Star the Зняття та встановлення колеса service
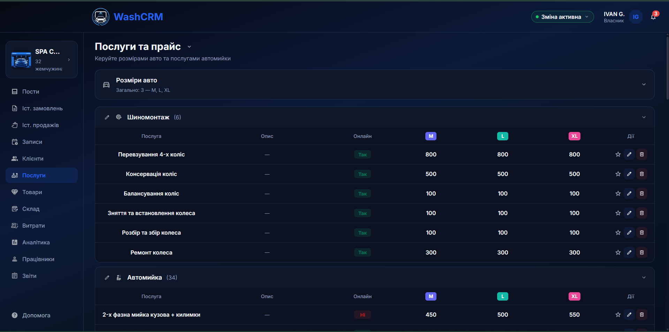This screenshot has width=669, height=332. click(x=618, y=213)
